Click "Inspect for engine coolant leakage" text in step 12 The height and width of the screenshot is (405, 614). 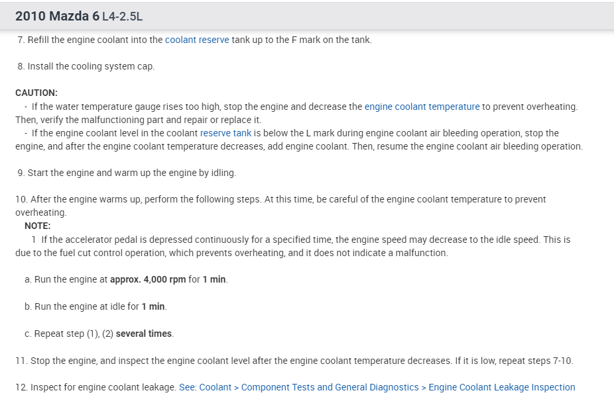pyautogui.click(x=103, y=387)
